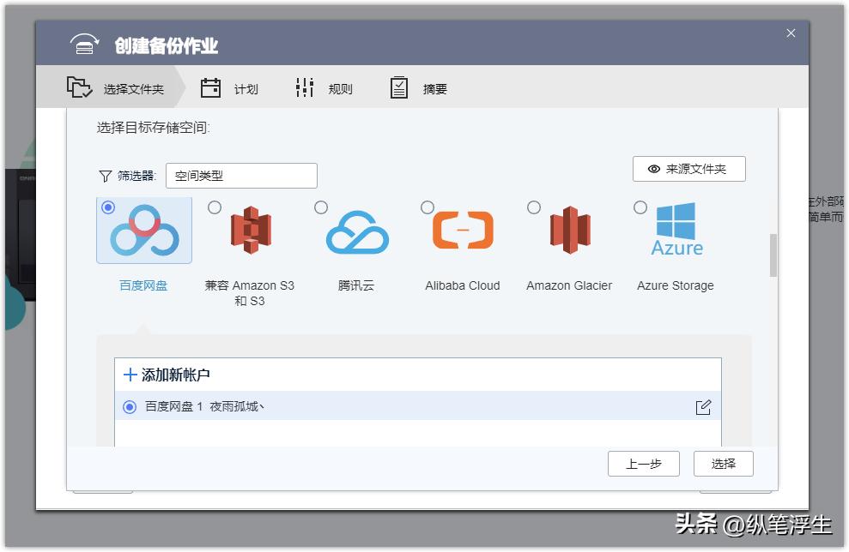The width and height of the screenshot is (849, 552).
Task: Open the 空间类型 dropdown
Action: [x=241, y=176]
